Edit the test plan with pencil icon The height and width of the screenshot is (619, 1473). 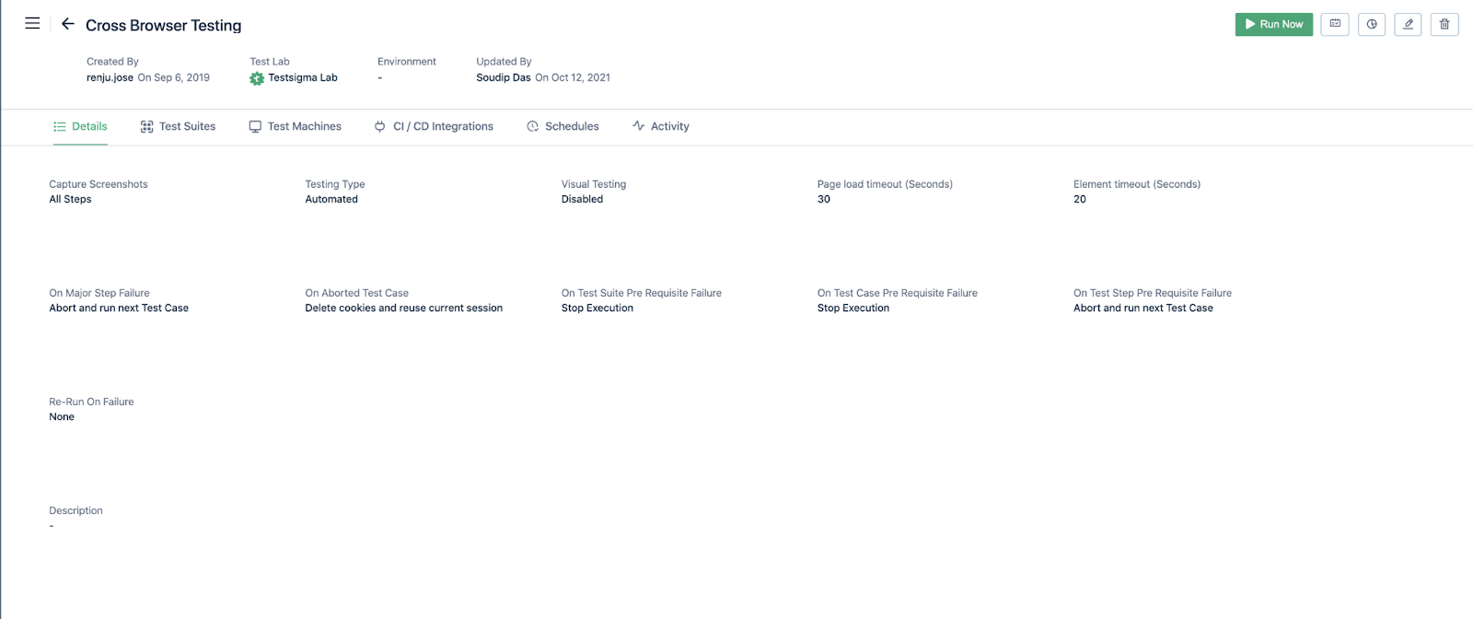1408,25
